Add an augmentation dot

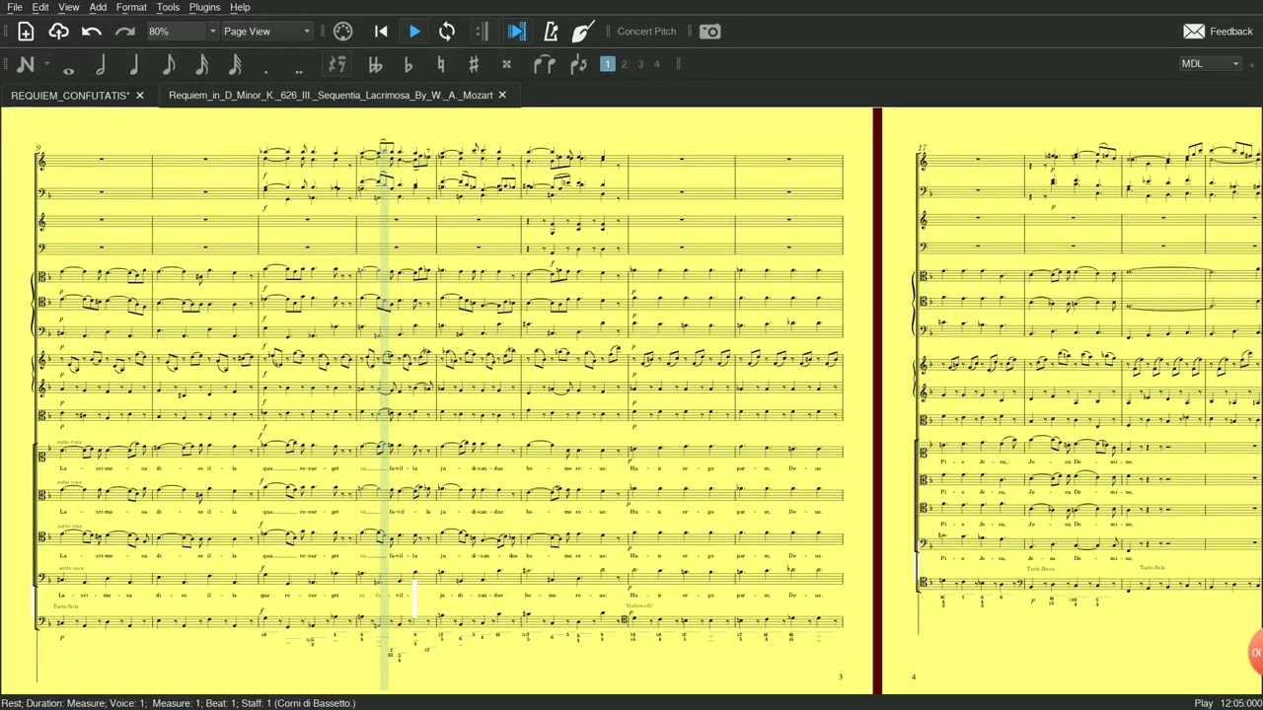point(265,69)
